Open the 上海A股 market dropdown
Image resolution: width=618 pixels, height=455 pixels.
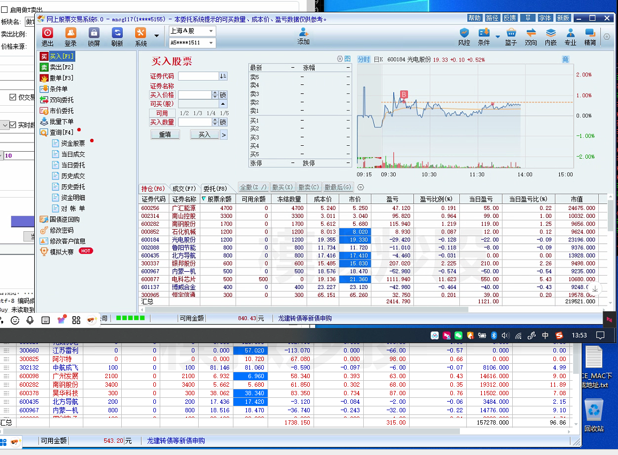click(x=192, y=31)
